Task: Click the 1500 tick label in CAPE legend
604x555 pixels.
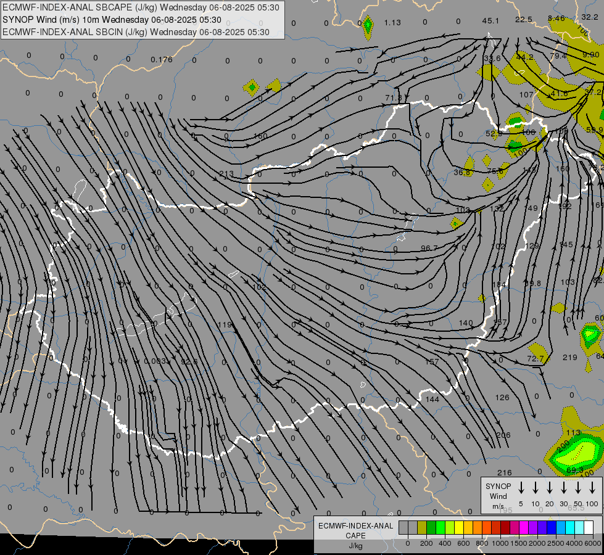Action: 519,543
